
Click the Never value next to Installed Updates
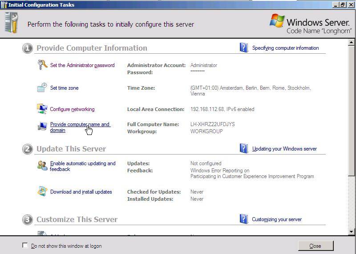point(197,198)
